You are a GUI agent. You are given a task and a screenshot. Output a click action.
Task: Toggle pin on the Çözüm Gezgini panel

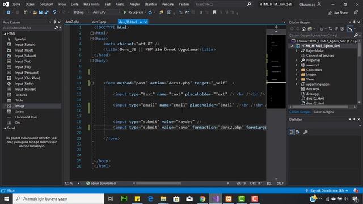[x=354, y=22]
